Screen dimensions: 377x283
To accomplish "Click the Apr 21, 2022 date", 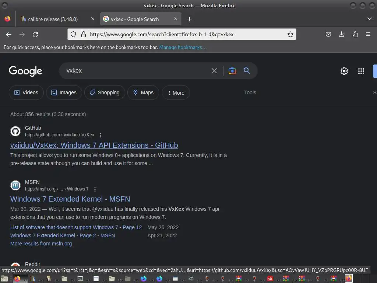I will click(162, 235).
